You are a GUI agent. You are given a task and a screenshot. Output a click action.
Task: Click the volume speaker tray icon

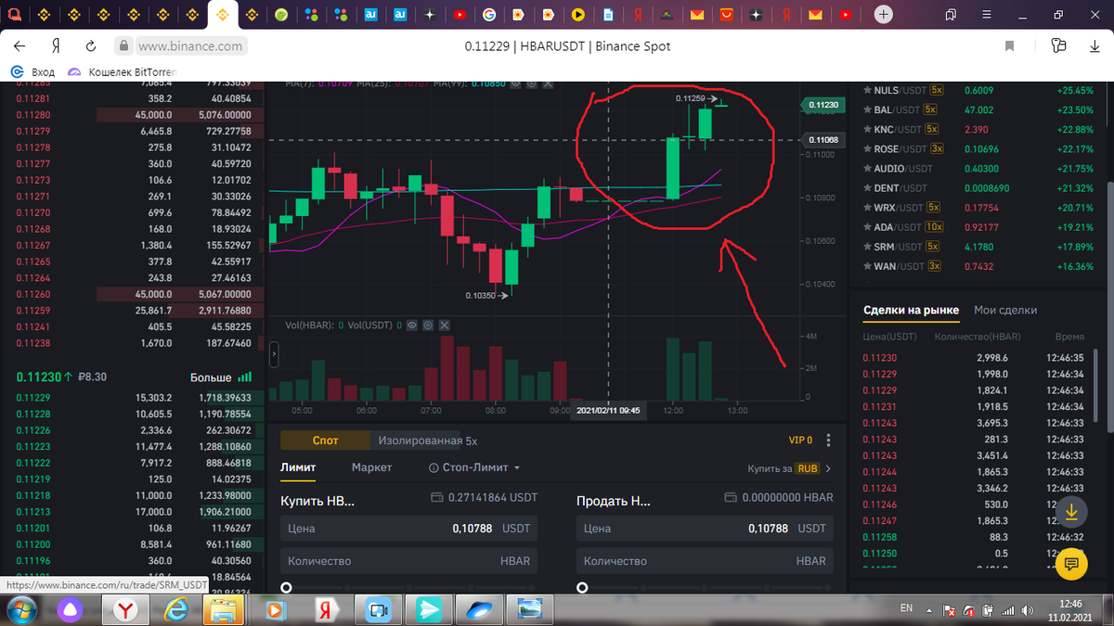point(1028,610)
